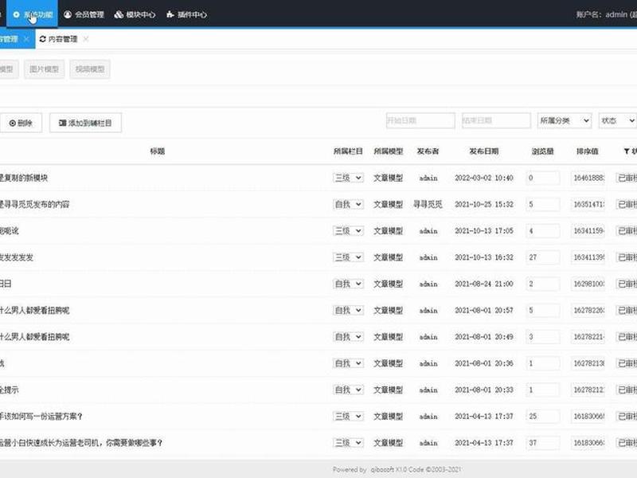Viewport: 637px width, 478px height.
Task: Click date 2021-10-13 17:05
Action: tap(484, 230)
